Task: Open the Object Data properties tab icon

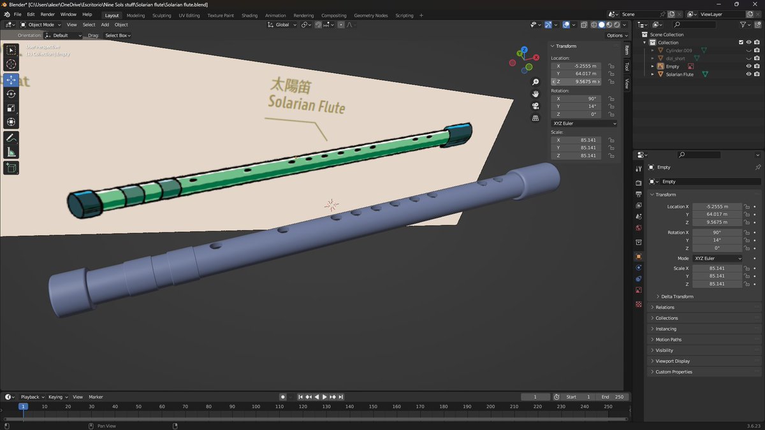Action: (x=639, y=290)
